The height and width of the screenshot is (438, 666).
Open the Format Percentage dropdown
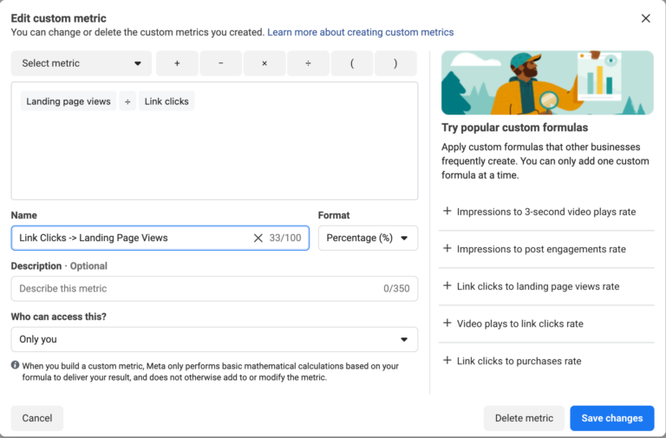368,238
